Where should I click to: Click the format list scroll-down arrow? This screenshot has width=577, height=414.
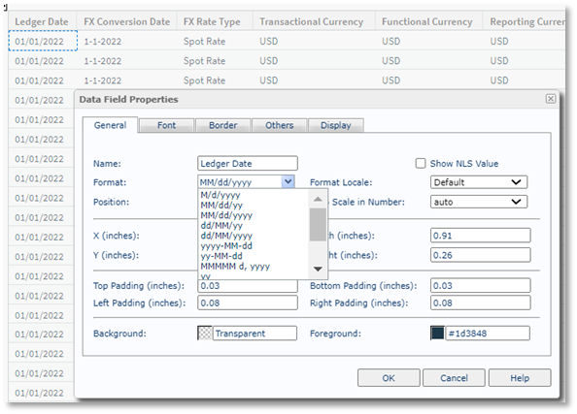click(318, 269)
